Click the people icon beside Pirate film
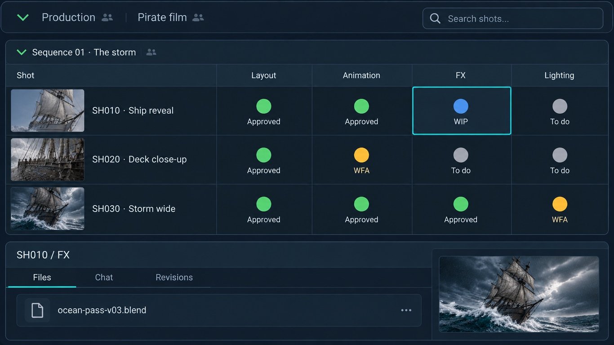The width and height of the screenshot is (614, 345). (x=198, y=18)
